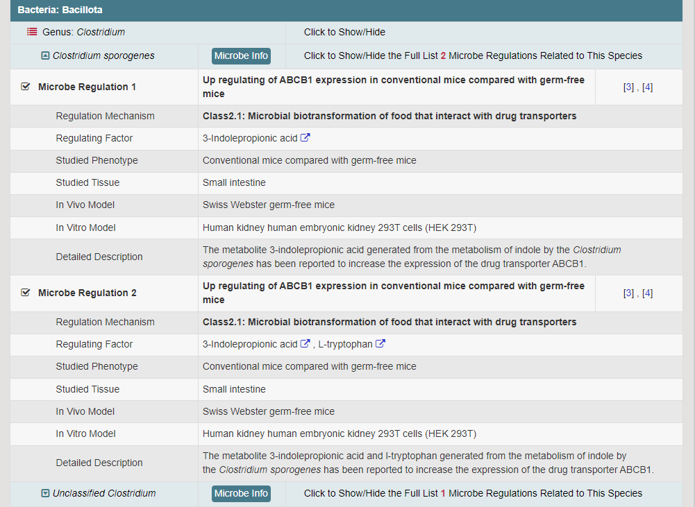
Task: Toggle the Microbe Regulation 2 checkbox
Action: (x=26, y=293)
